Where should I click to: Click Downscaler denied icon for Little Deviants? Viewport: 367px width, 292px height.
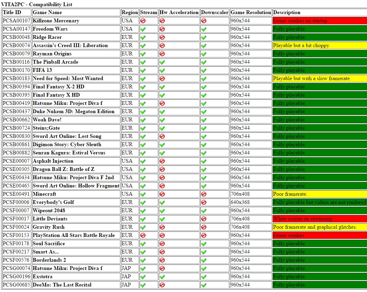pos(204,219)
